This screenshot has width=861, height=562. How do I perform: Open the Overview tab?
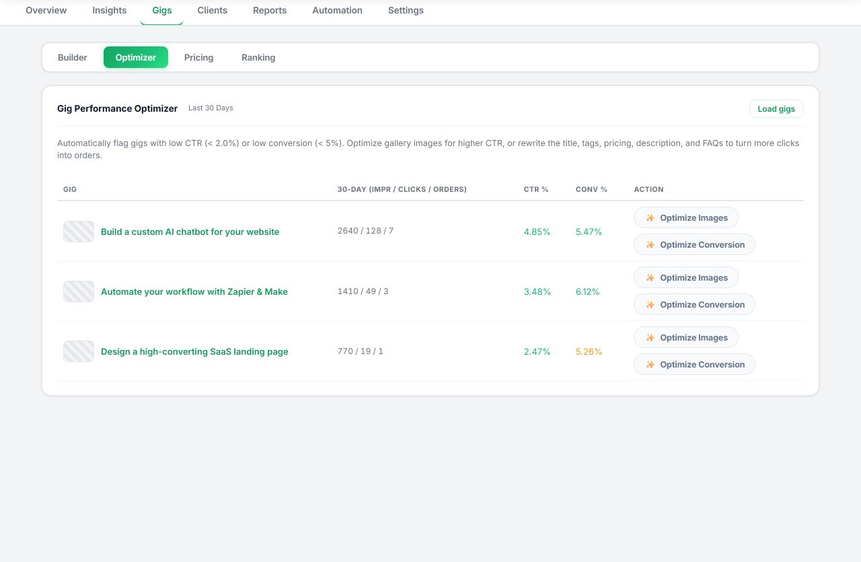pos(46,10)
